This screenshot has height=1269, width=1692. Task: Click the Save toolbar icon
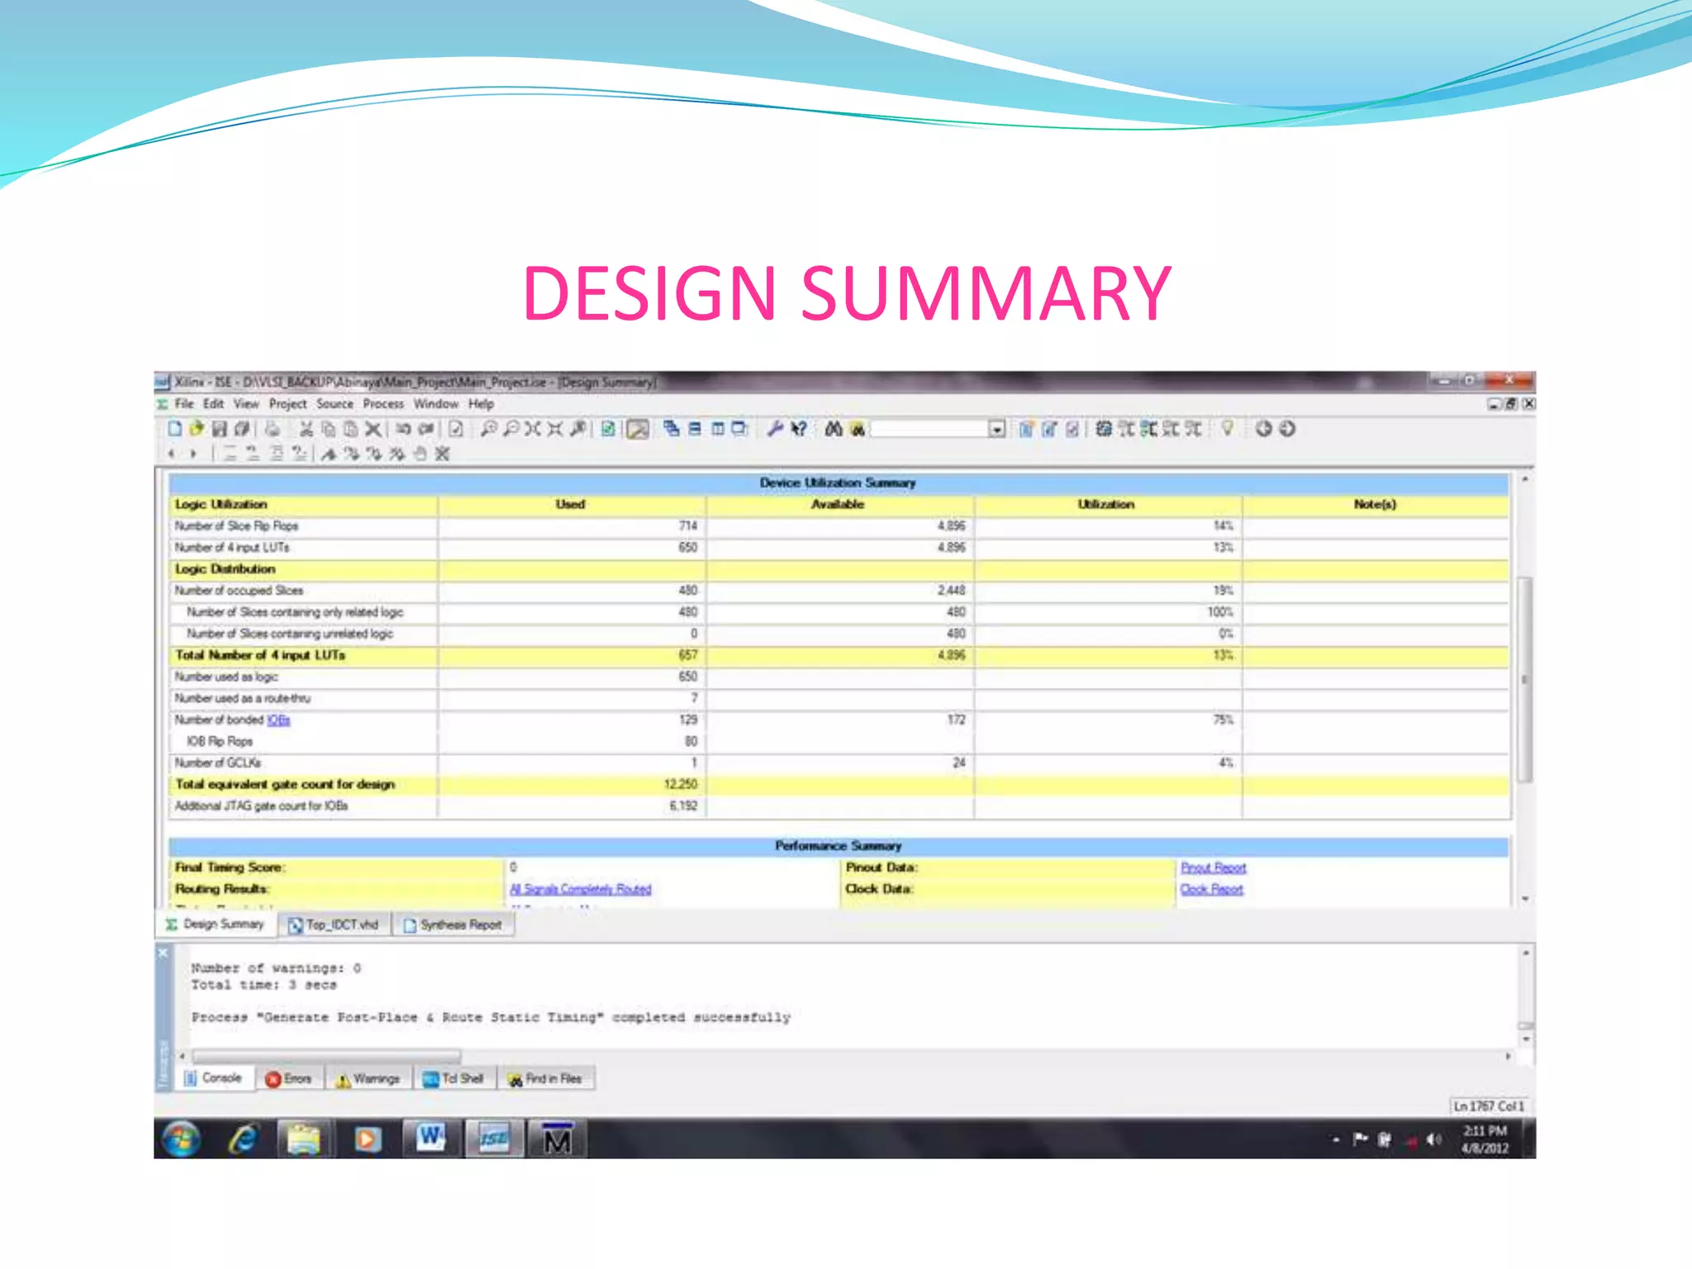[219, 428]
